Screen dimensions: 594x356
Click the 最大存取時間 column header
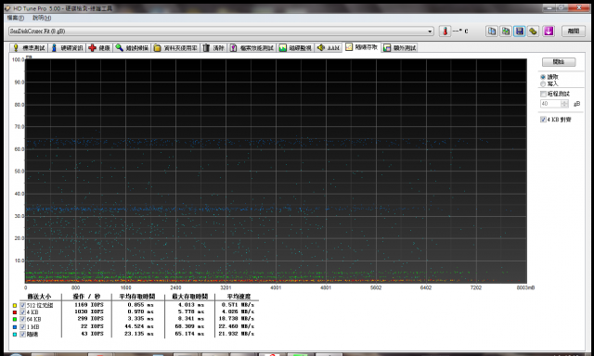pos(189,297)
